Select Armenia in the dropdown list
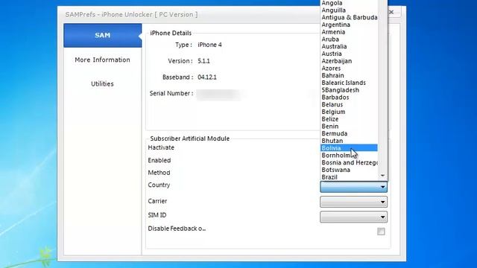The image size is (477, 268). point(350,32)
